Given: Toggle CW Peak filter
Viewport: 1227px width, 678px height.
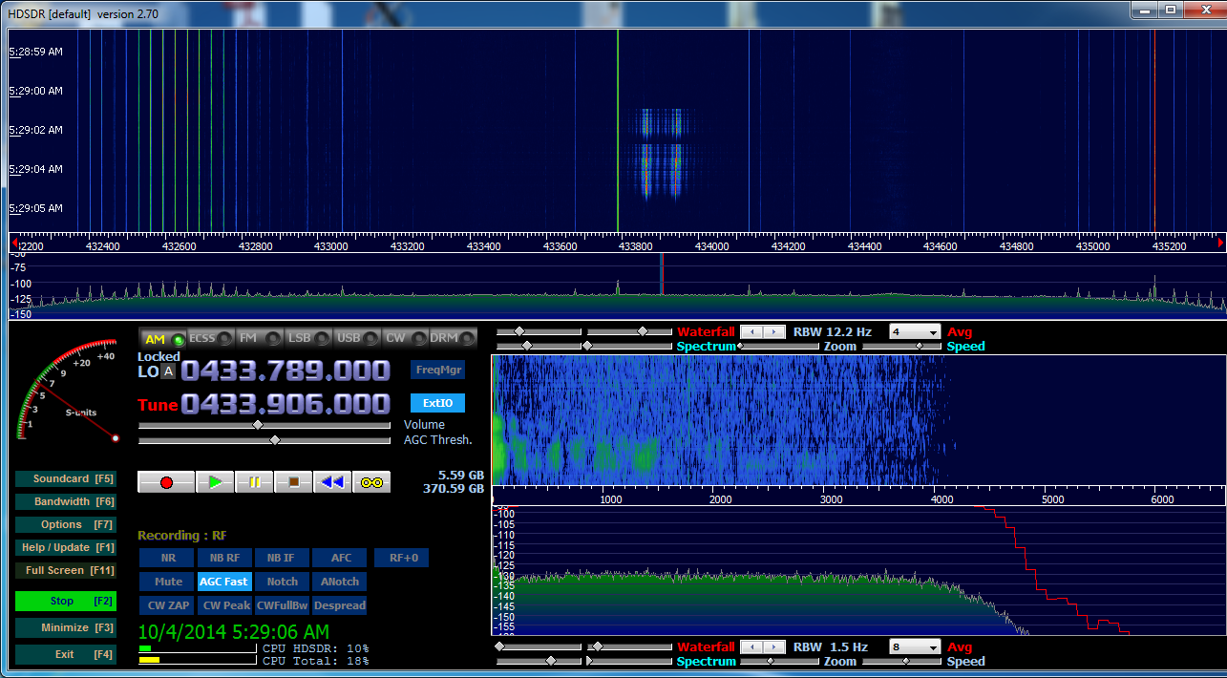Looking at the screenshot, I should point(225,605).
